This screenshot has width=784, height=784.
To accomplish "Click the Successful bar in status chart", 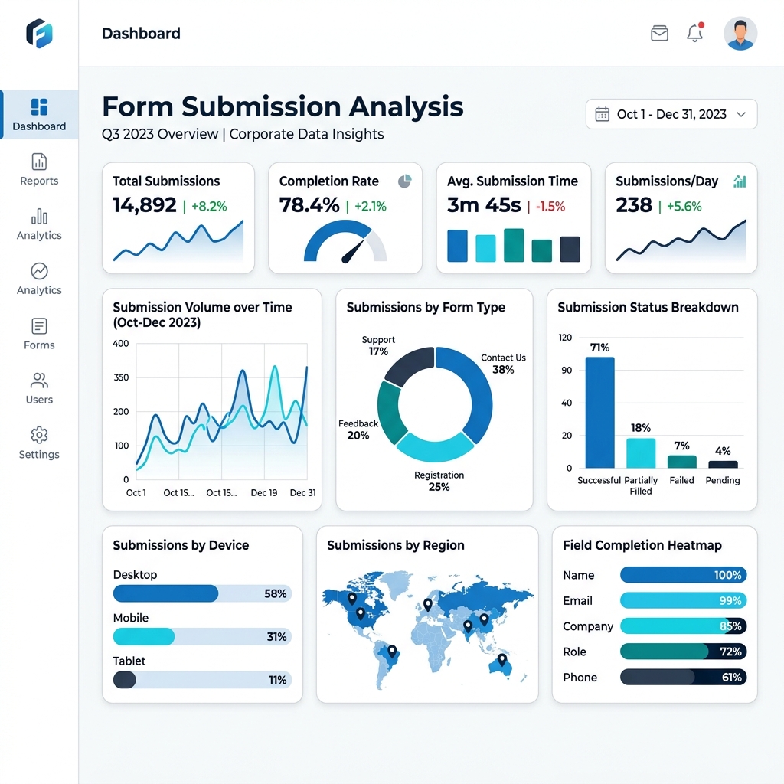I will pyautogui.click(x=599, y=413).
